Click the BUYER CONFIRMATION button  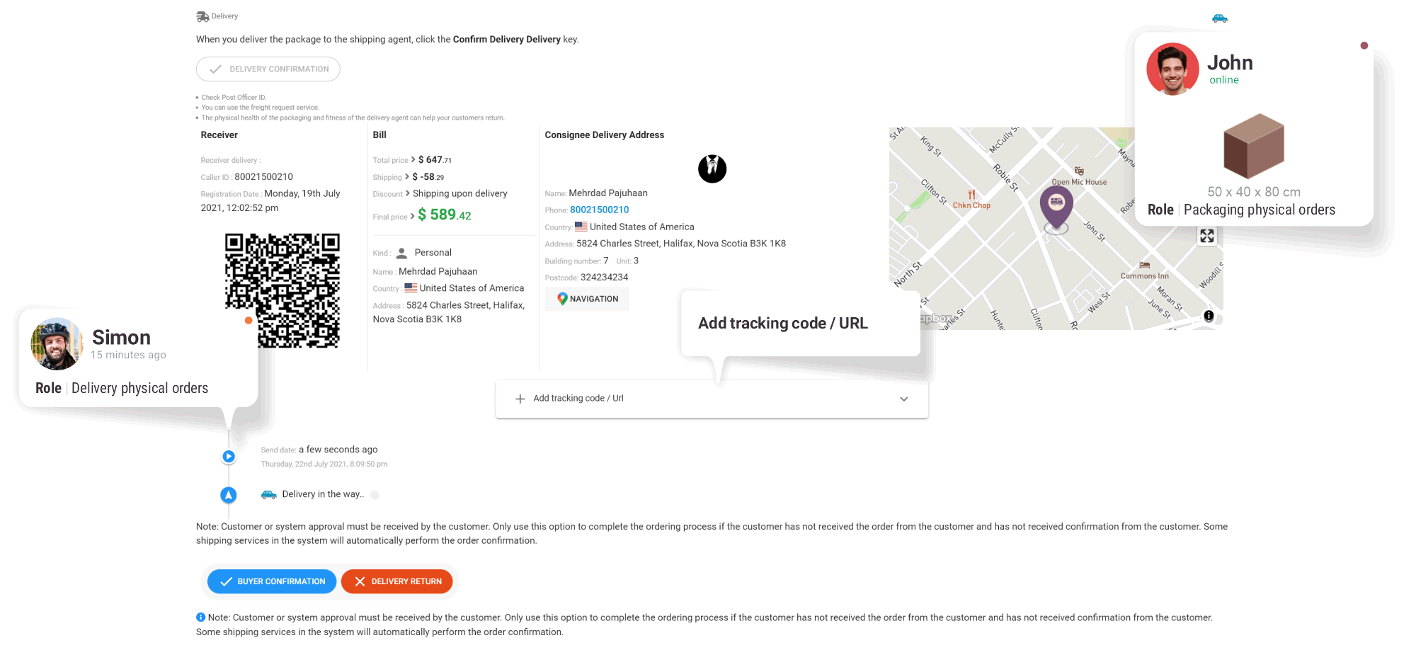click(x=272, y=581)
